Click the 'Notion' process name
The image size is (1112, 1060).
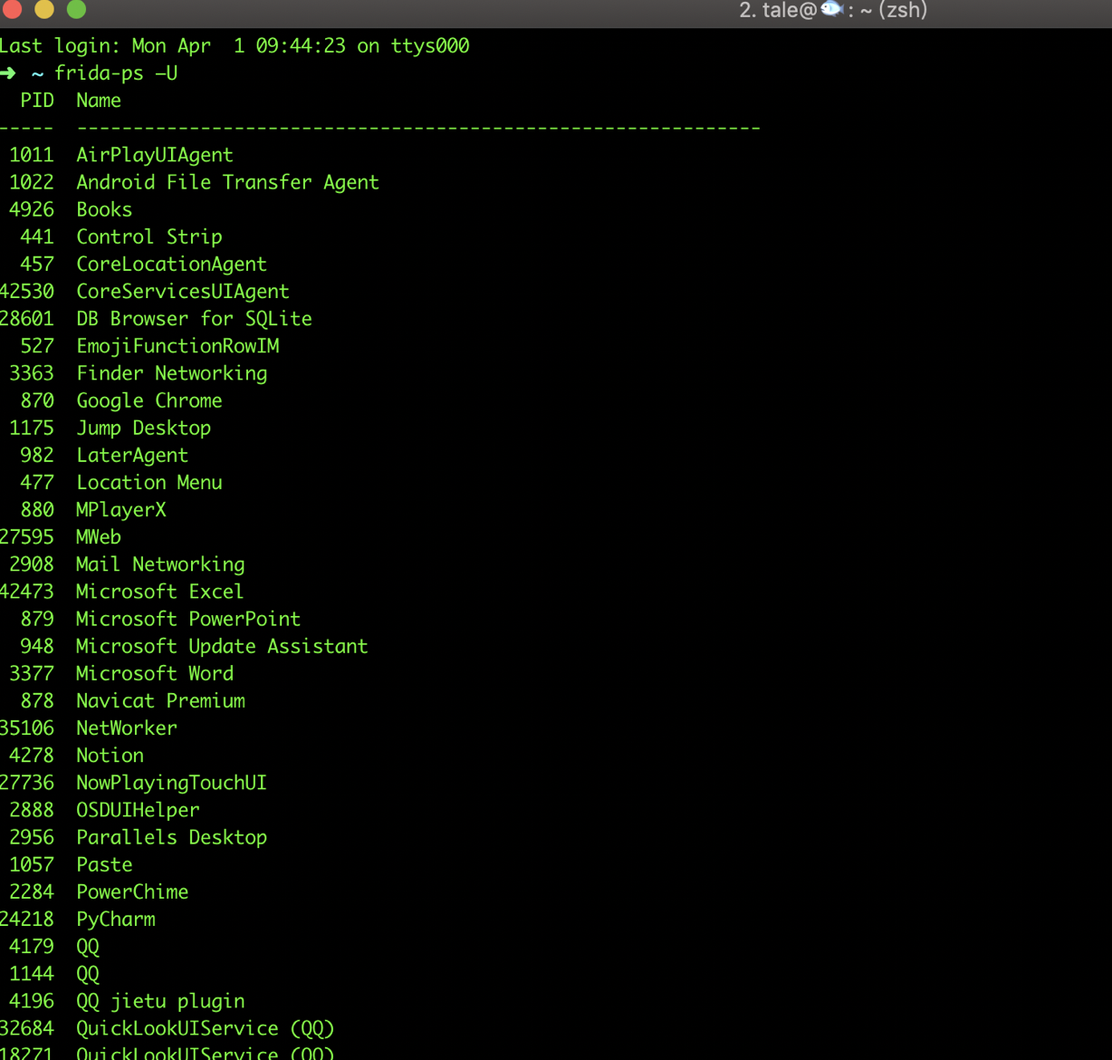(x=110, y=755)
